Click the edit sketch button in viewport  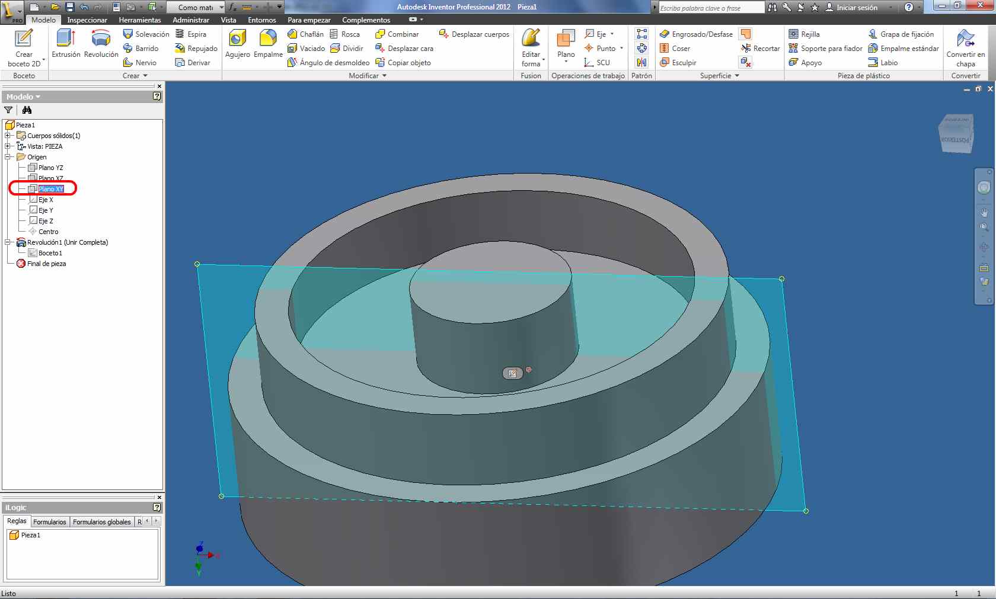point(512,373)
